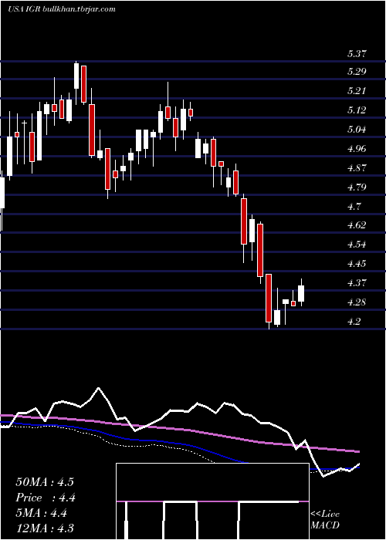386x540 pixels.
Task: Click the 5.12 price axis label
Action: point(357,110)
